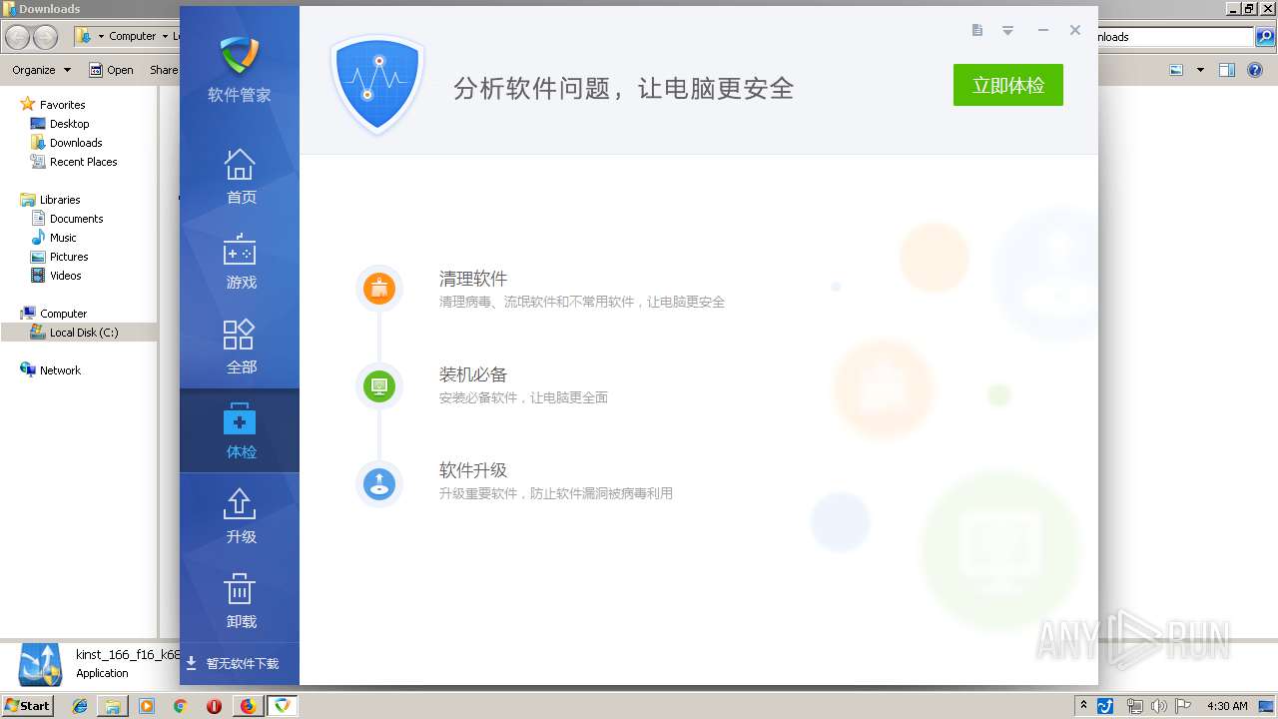
Task: Minimize the 软件管家 window
Action: 1043,30
